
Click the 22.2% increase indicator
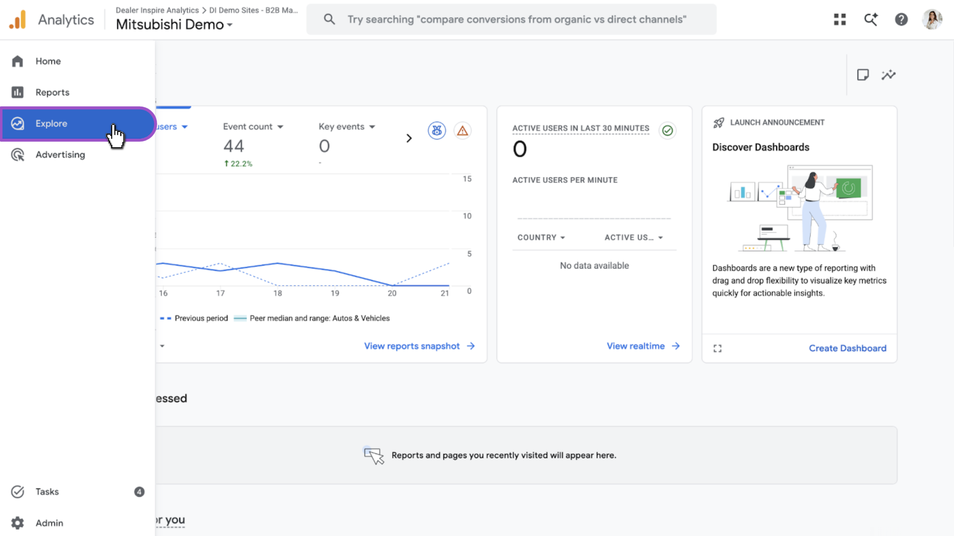tap(238, 164)
